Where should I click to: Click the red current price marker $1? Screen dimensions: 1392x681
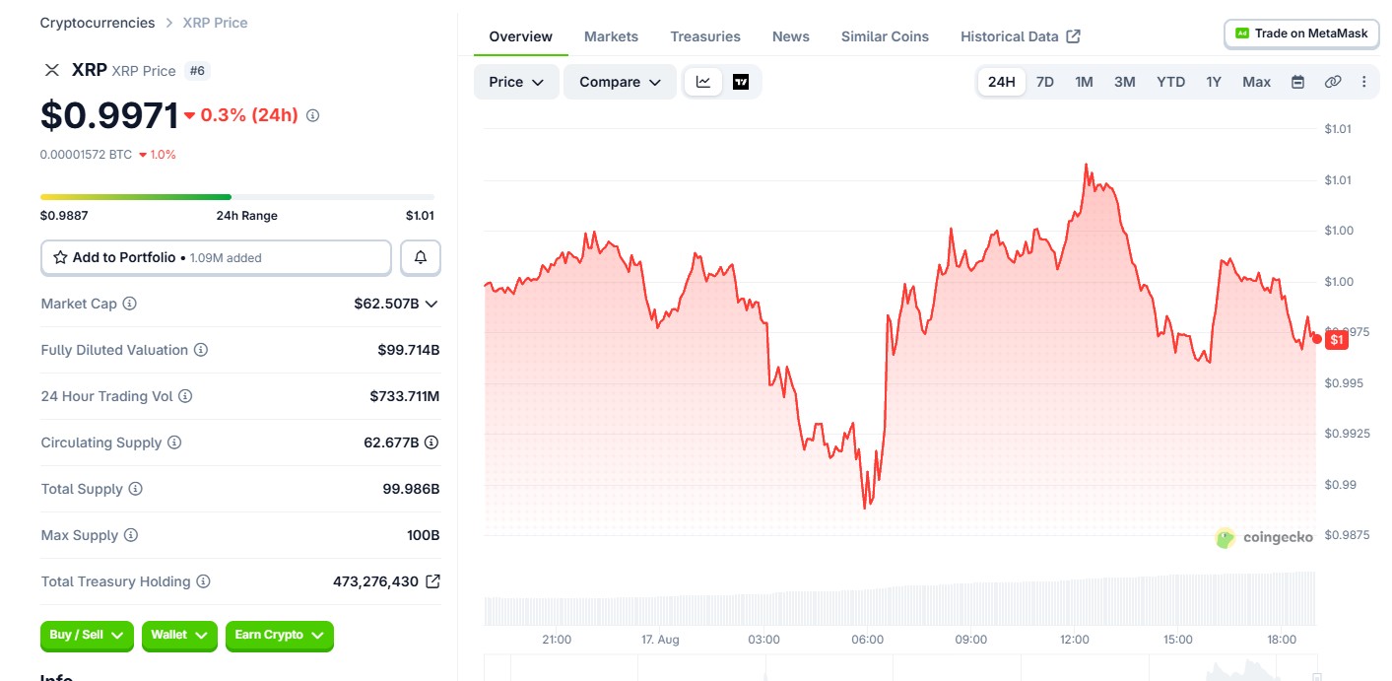point(1336,340)
